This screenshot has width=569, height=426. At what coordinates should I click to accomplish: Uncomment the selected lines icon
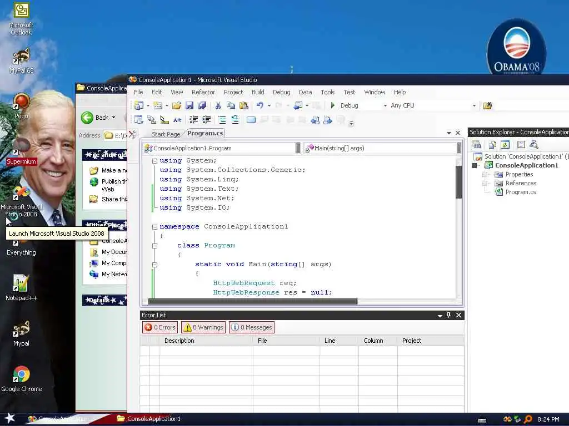point(235,120)
